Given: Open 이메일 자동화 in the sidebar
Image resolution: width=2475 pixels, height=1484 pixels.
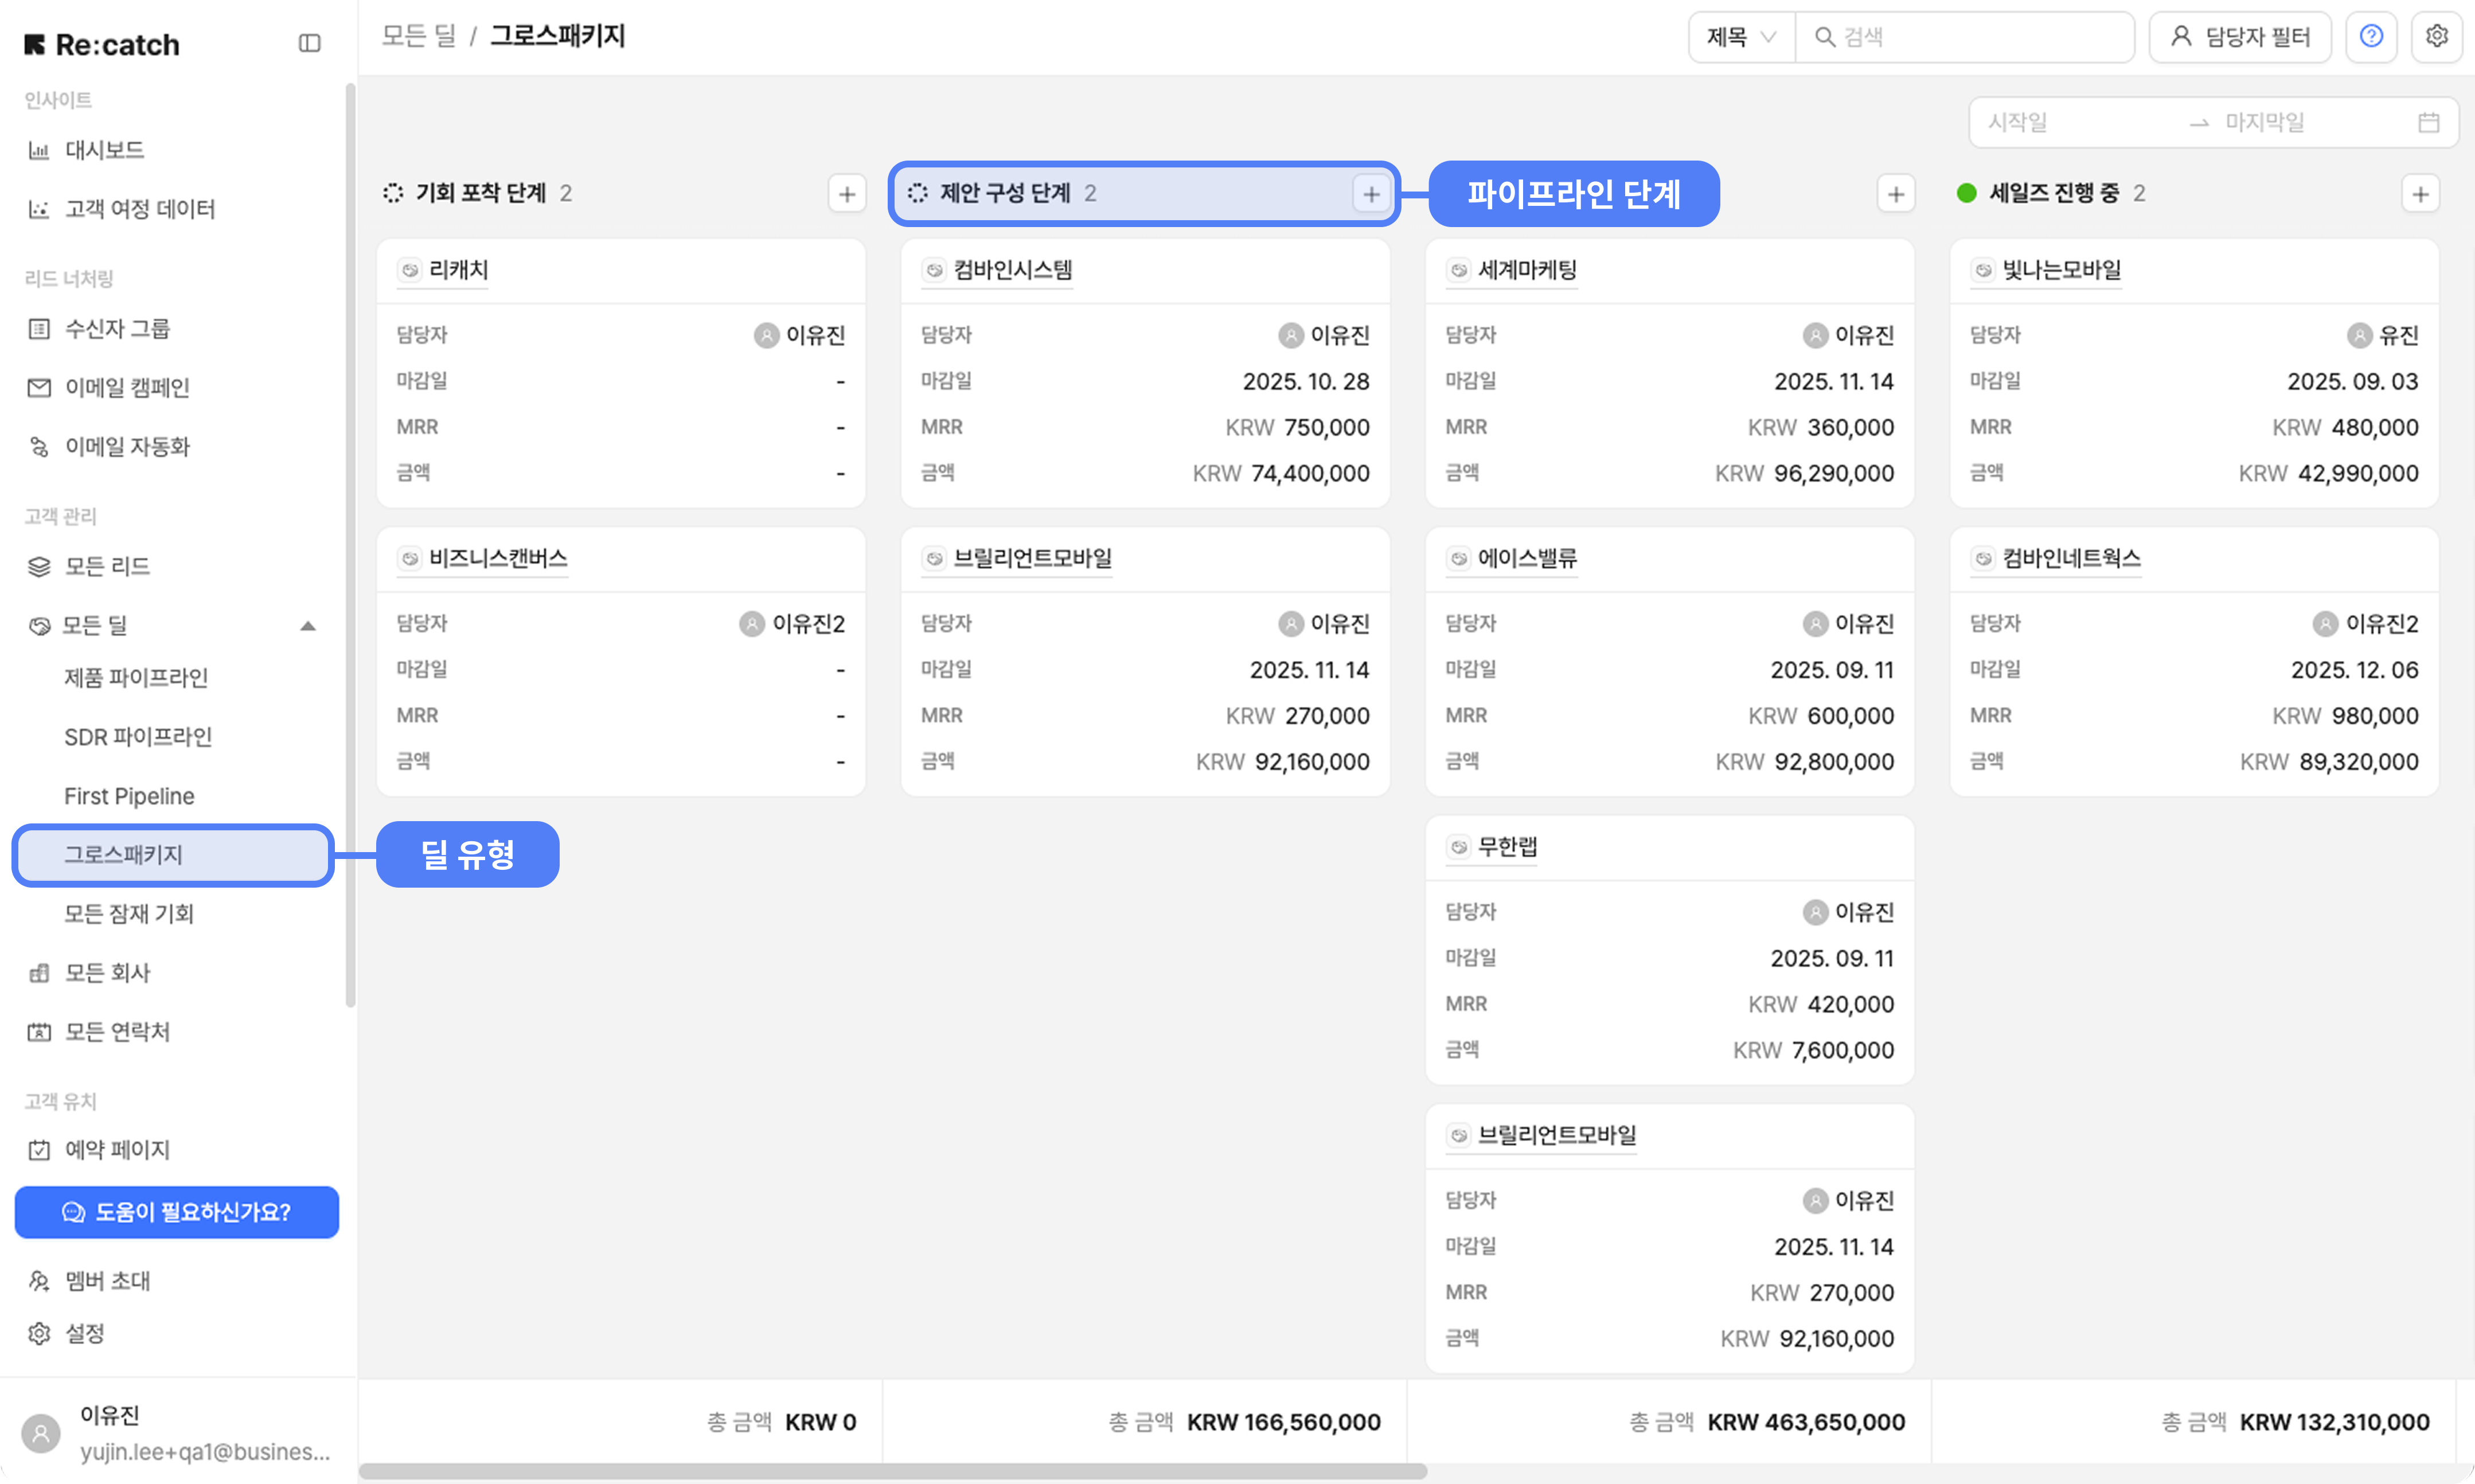Looking at the screenshot, I should coord(127,446).
